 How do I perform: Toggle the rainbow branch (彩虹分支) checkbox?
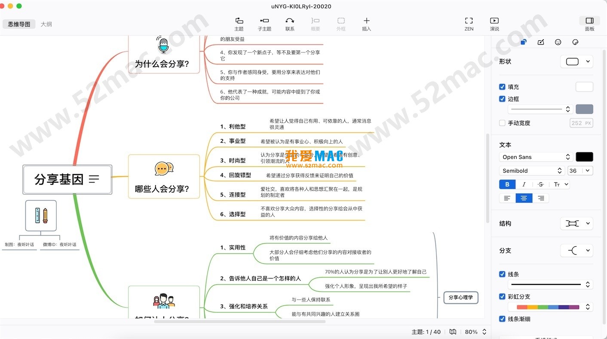pyautogui.click(x=502, y=296)
